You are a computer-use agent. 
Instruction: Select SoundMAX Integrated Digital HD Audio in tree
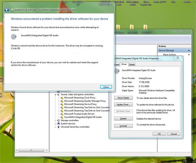pos(83,117)
